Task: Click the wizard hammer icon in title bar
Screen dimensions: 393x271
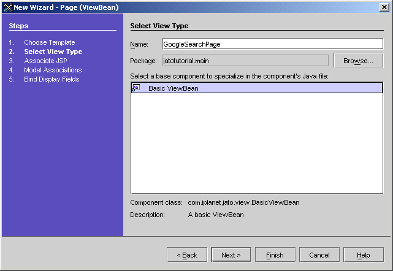Action: (8, 7)
